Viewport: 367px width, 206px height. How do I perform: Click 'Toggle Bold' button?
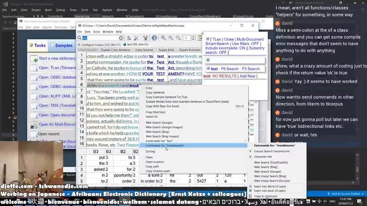pyautogui.click(x=166, y=50)
